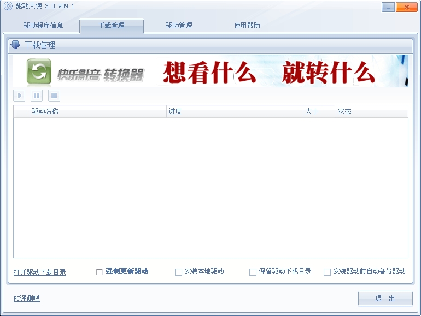421x316 pixels.
Task: Enable 安装驱动前自动备份驱动 checkbox
Action: click(x=327, y=272)
